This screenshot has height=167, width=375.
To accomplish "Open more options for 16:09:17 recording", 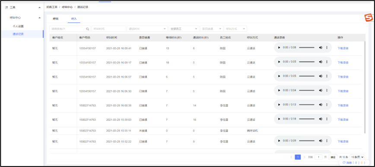I will (x=327, y=62).
